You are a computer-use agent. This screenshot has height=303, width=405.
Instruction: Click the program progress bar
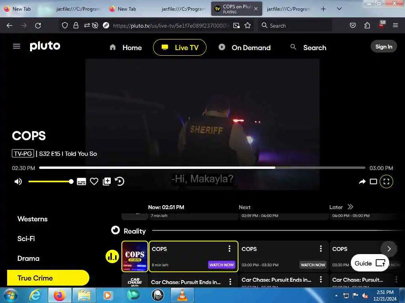[x=202, y=168]
